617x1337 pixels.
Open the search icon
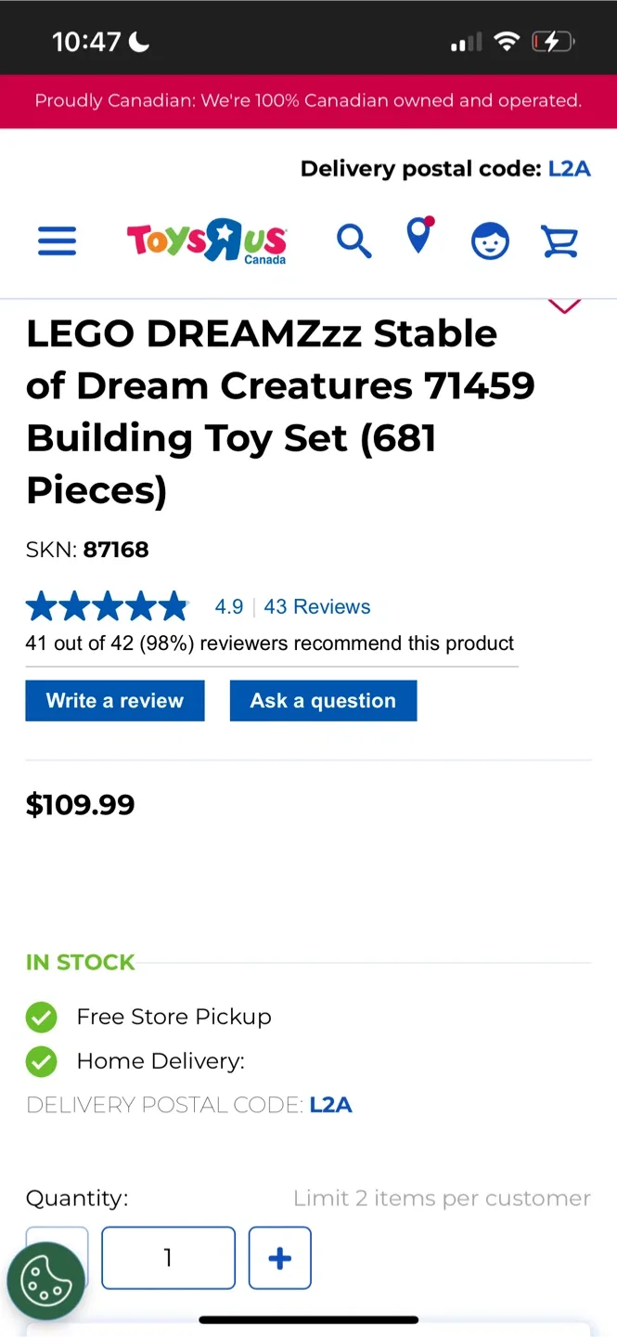pos(353,240)
